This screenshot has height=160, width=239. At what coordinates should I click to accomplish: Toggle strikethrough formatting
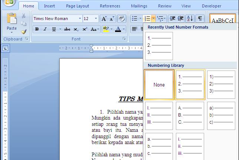coord(67,29)
